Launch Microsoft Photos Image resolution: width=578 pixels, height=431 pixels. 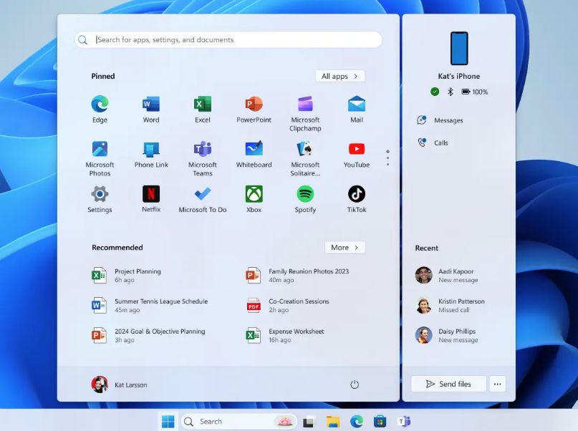100,158
